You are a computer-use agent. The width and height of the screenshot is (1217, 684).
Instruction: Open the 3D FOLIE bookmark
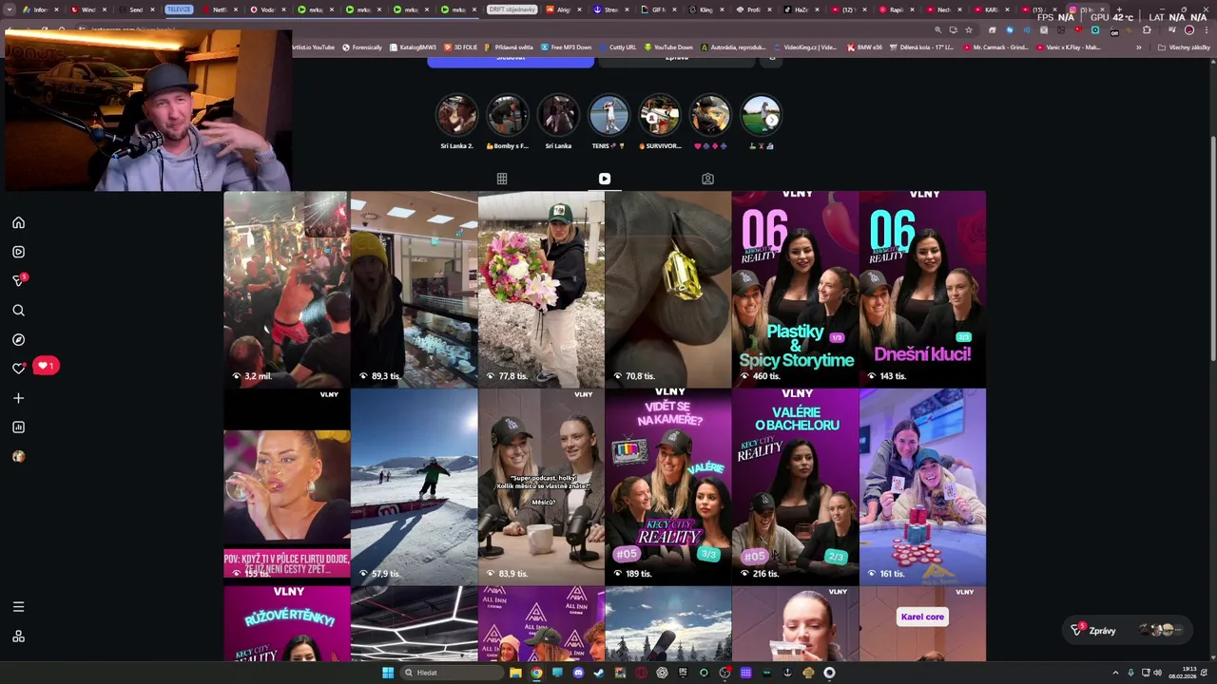(x=461, y=47)
